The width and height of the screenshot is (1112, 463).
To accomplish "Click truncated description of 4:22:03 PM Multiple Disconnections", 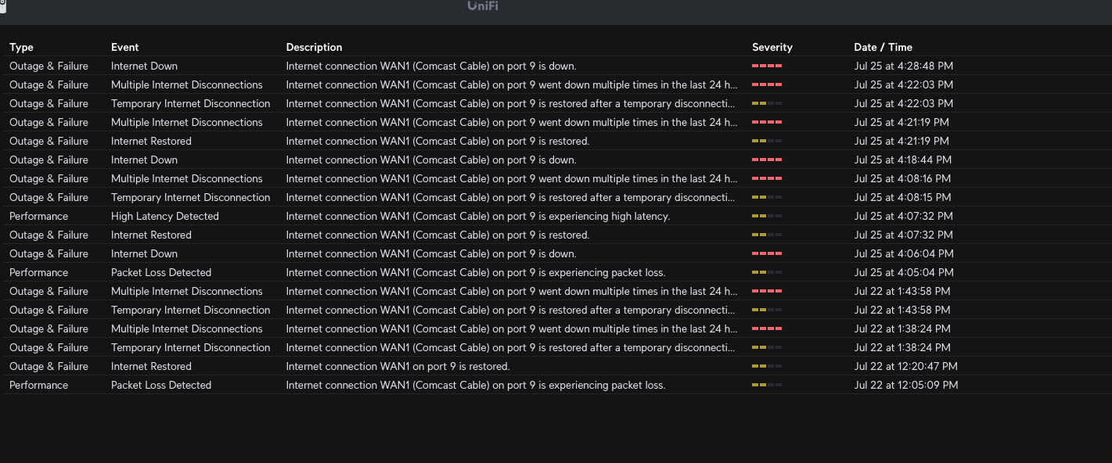I will coord(512,84).
